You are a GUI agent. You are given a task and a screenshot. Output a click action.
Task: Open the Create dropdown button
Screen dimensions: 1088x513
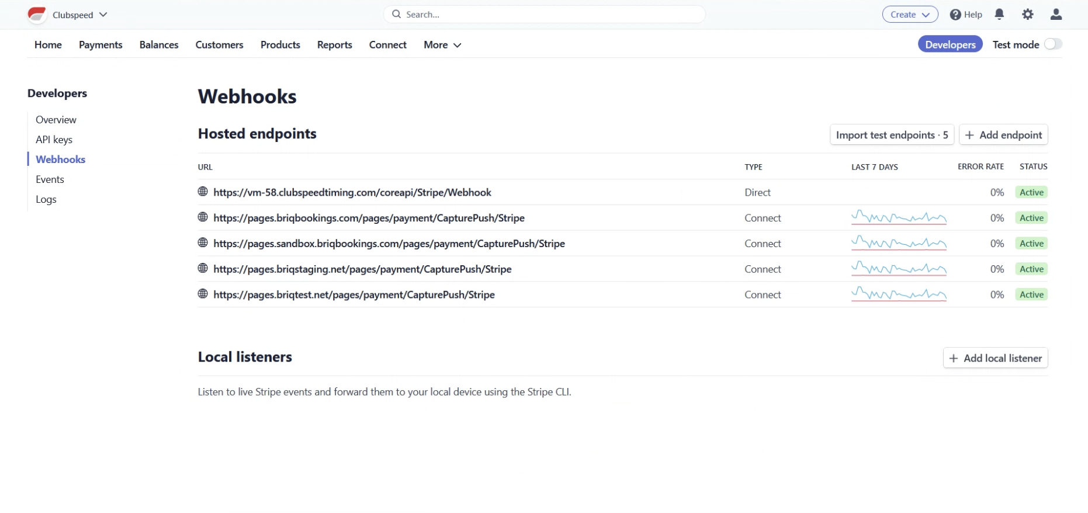(x=910, y=15)
